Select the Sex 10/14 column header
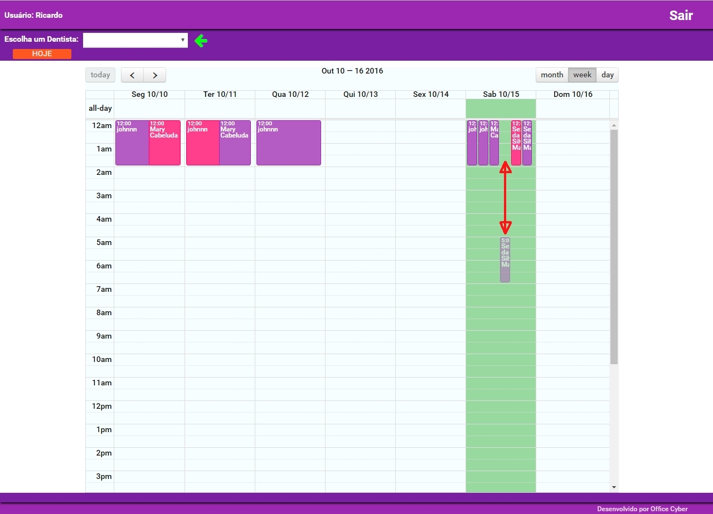Viewport: 713px width, 514px height. 430,95
